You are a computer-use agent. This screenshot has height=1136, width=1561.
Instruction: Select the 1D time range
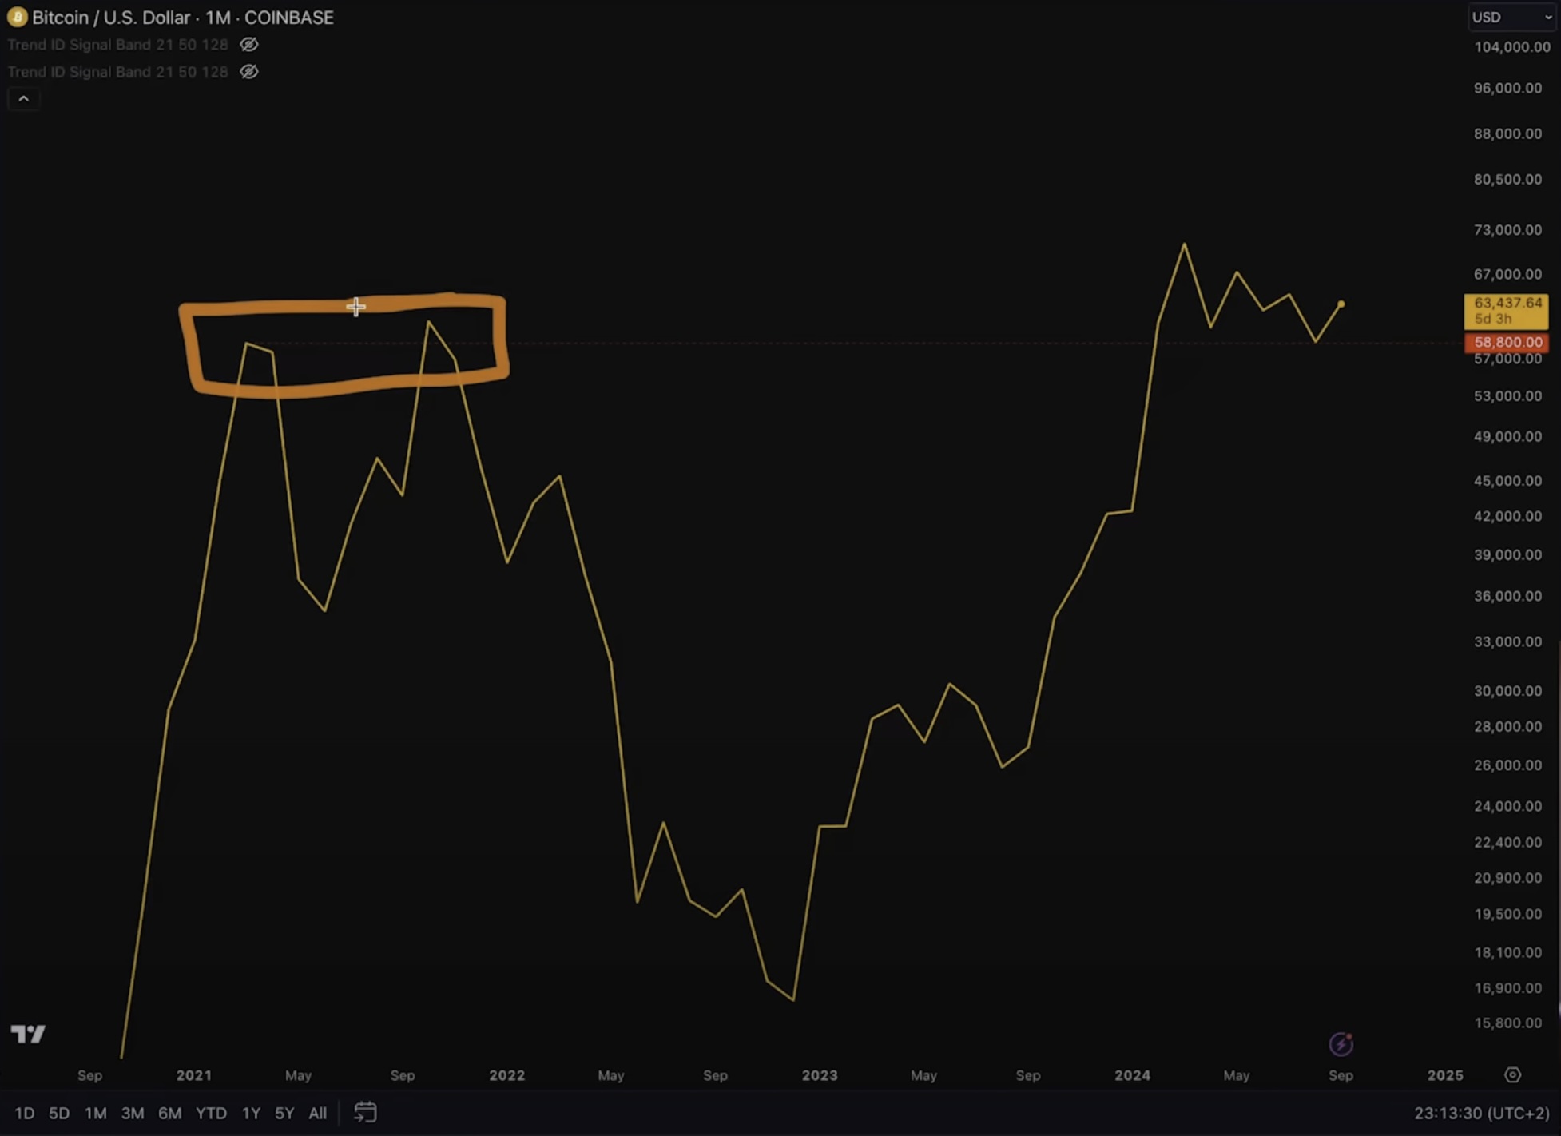tap(24, 1113)
